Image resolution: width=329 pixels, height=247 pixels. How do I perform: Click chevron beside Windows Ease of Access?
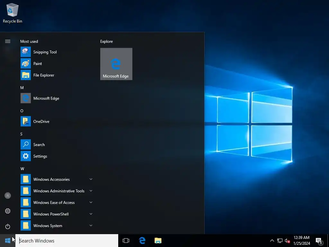pos(91,202)
